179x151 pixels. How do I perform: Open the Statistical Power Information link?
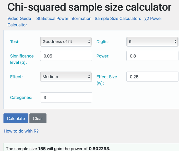coord(64,19)
